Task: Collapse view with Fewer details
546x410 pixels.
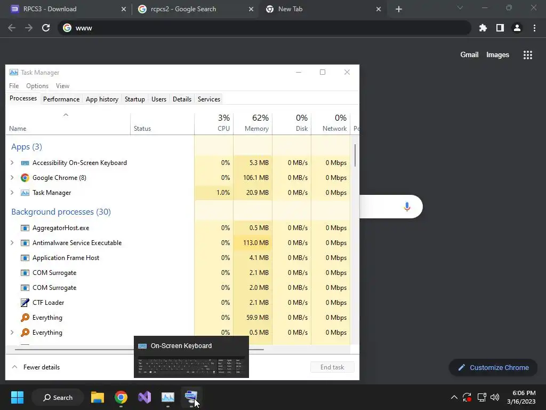Action: 36,367
